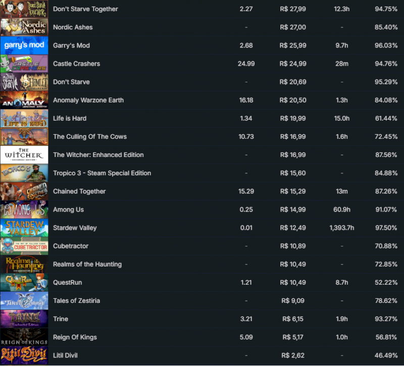404x366 pixels.
Task: Click the Reign Of Kings thumbnail
Action: click(24, 337)
